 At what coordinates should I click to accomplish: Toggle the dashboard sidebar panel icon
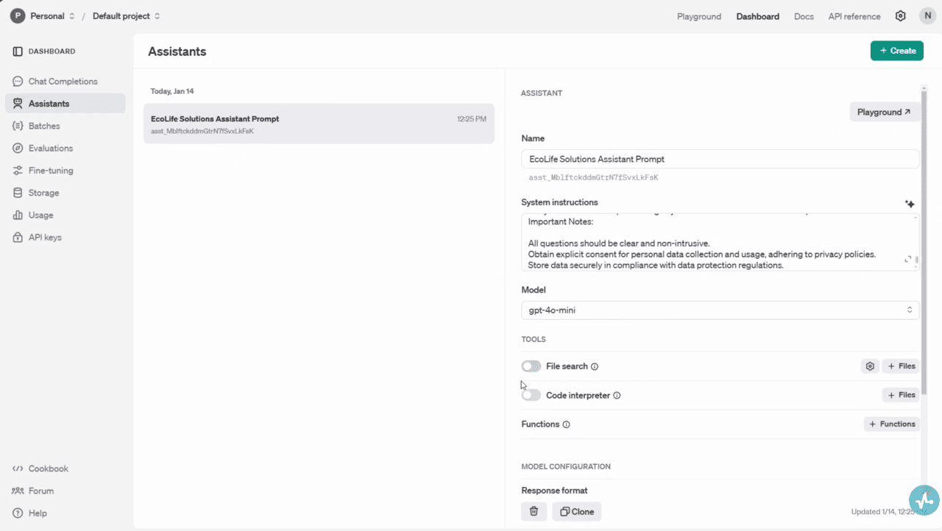[18, 51]
